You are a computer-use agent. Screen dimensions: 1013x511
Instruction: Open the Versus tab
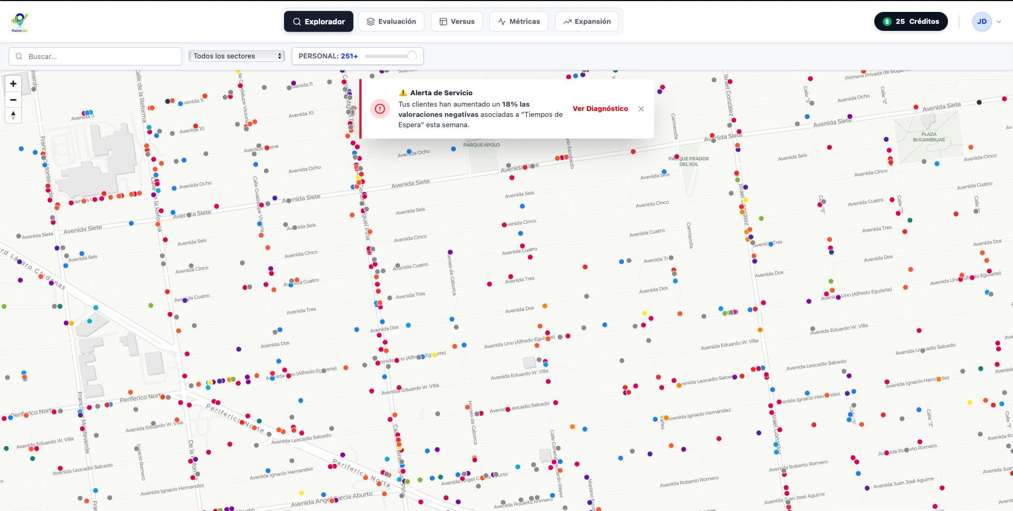click(457, 22)
